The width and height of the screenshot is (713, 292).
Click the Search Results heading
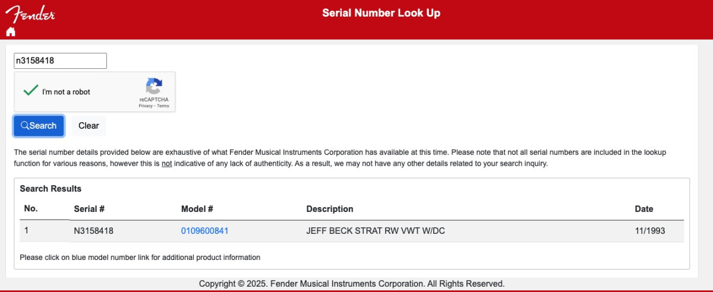tap(51, 189)
